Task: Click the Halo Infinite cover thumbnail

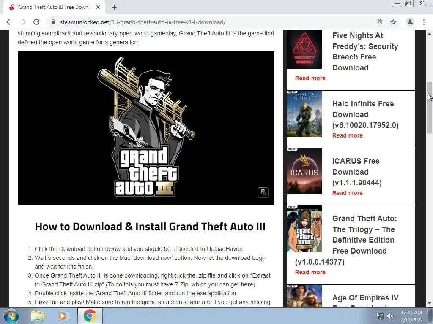Action: [x=304, y=114]
